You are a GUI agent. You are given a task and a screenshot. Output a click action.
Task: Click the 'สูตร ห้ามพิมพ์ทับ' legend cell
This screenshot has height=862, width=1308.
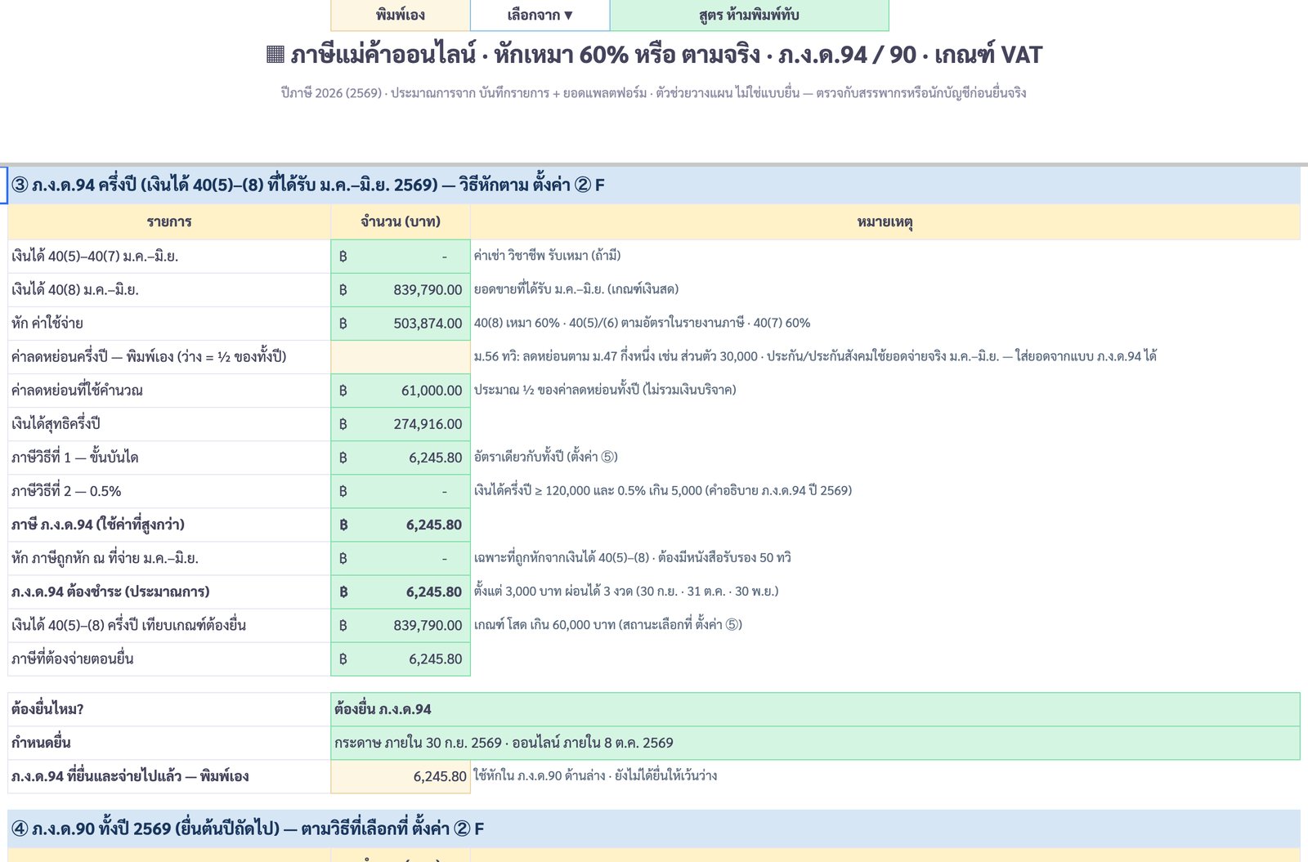point(750,15)
